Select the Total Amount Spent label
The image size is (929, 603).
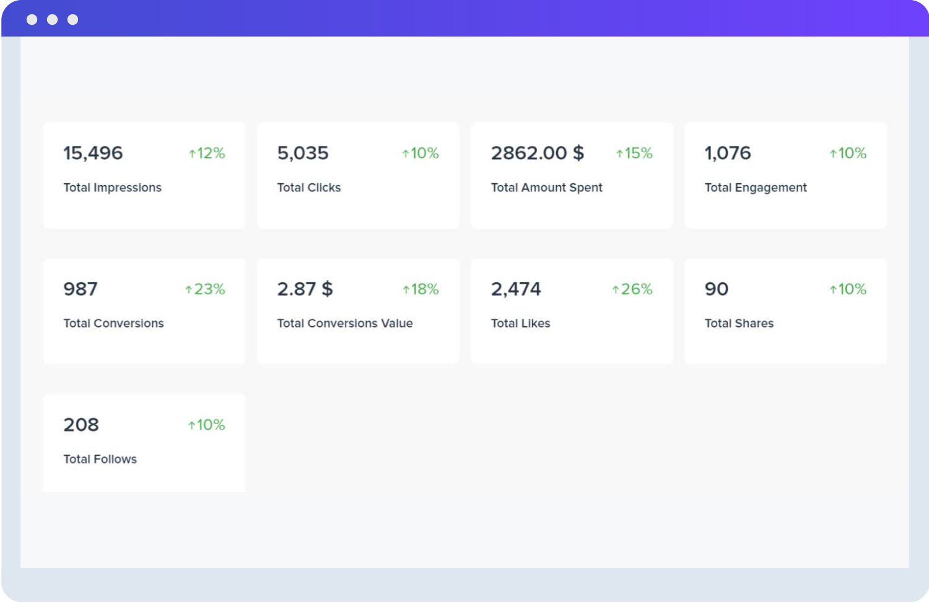pos(547,188)
